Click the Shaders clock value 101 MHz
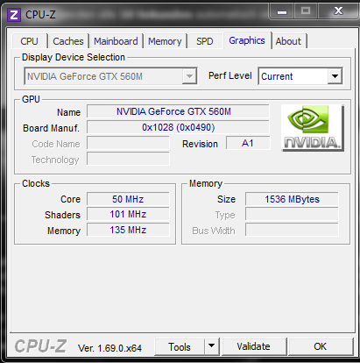The image size is (360, 363). [128, 214]
